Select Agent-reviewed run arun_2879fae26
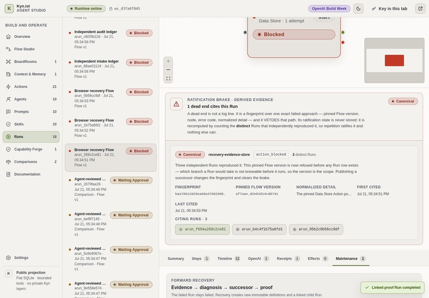The width and height of the screenshot is (429, 298). coord(111,189)
